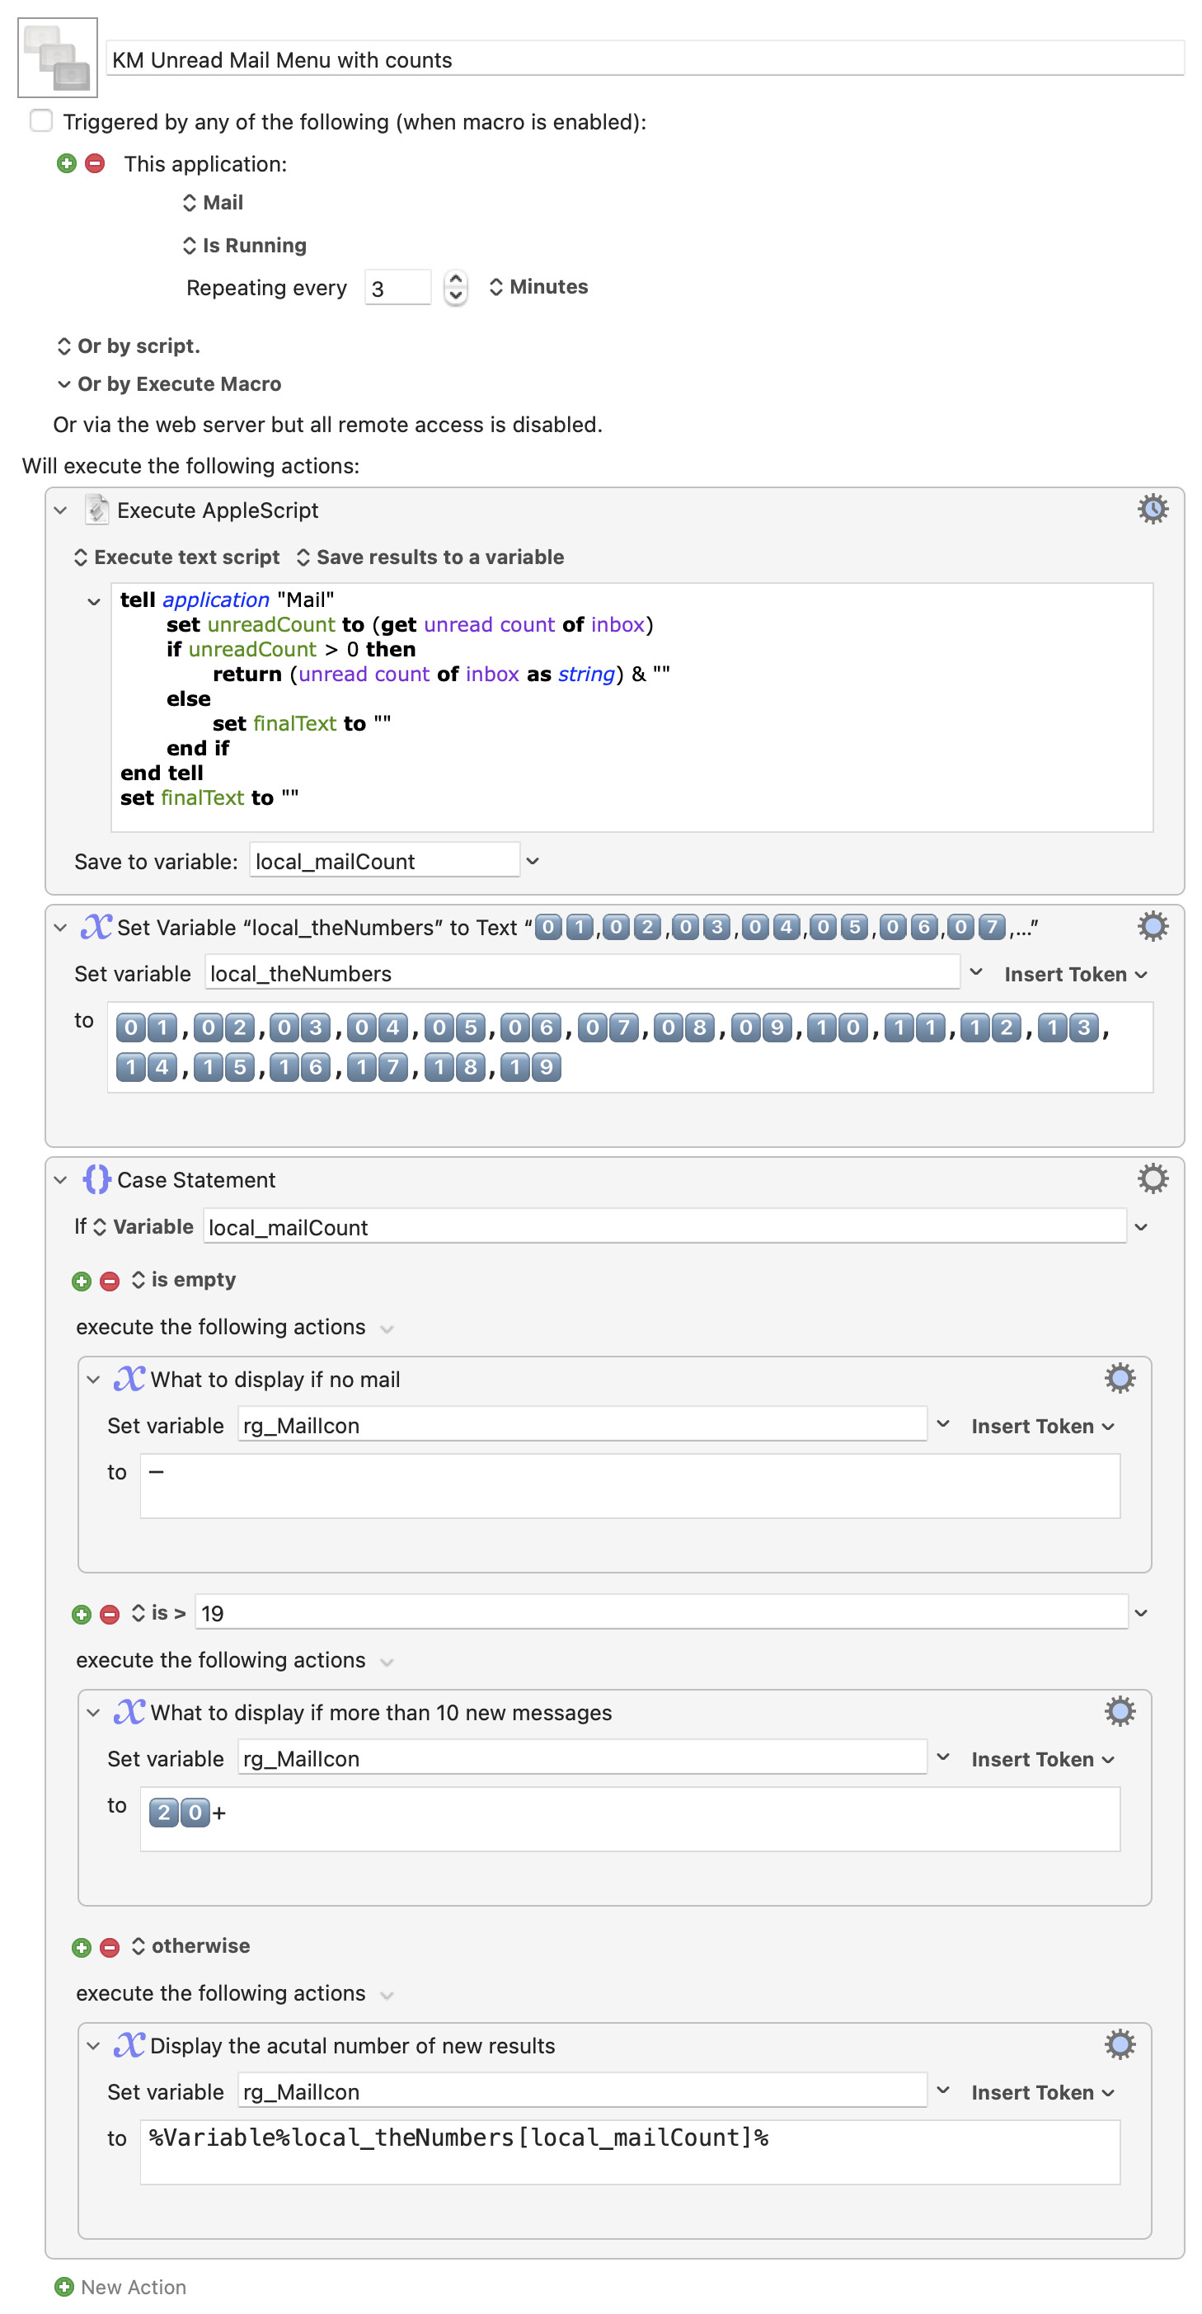Collapse the AppleScript text disclosure chevron
Viewport: 1202px width, 2314px height.
(x=93, y=602)
